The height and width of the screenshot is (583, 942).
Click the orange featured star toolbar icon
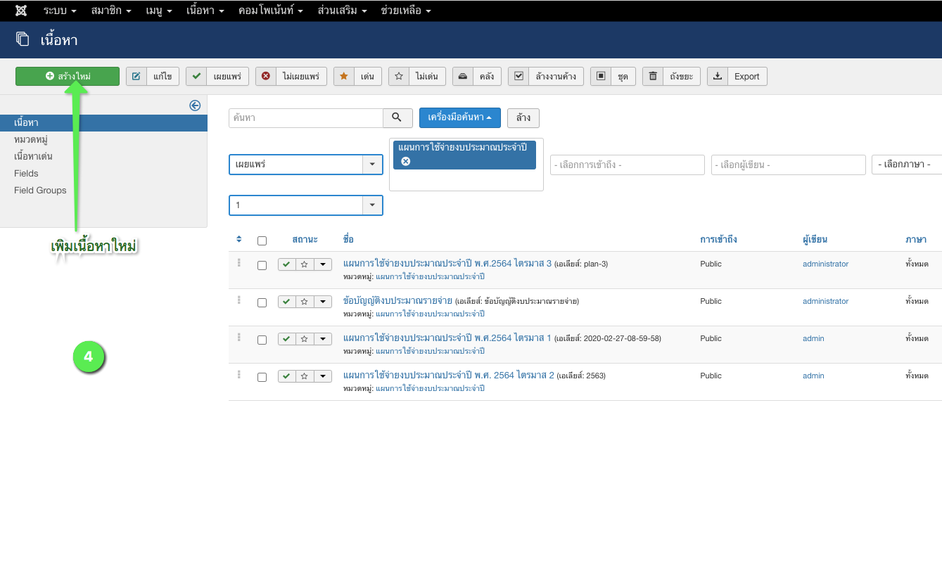(x=344, y=76)
